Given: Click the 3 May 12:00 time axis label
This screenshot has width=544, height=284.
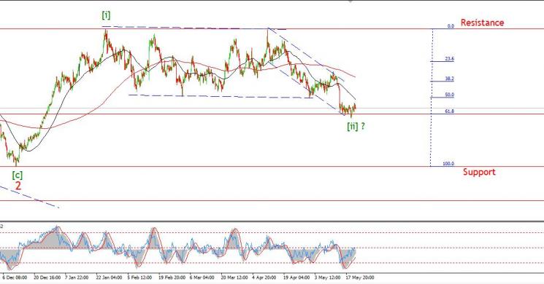Looking at the screenshot, I should tap(328, 277).
